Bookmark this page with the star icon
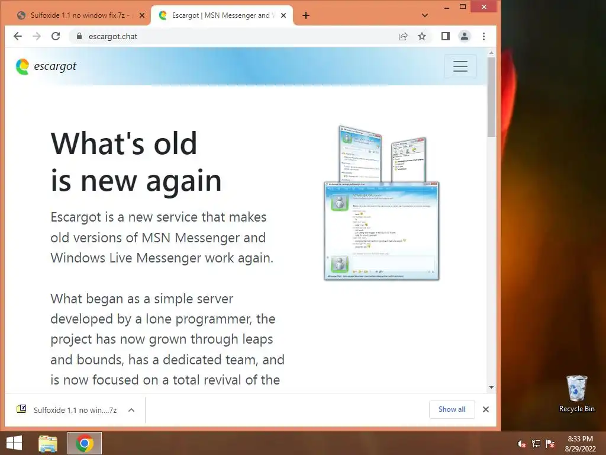Viewport: 606px width, 455px height. point(422,36)
